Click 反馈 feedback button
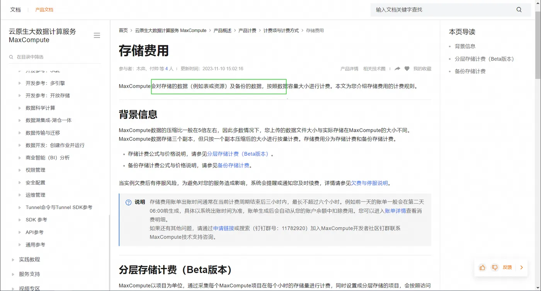The width and height of the screenshot is (541, 291). coord(507,267)
